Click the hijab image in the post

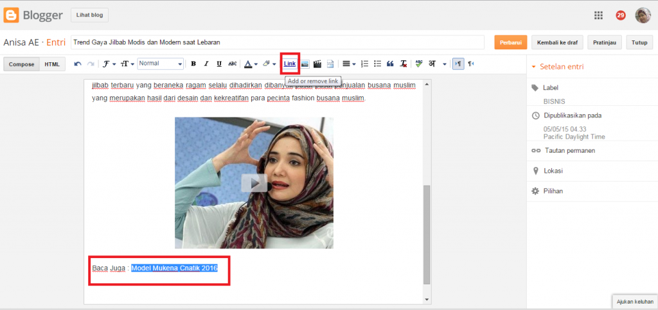[x=254, y=183]
